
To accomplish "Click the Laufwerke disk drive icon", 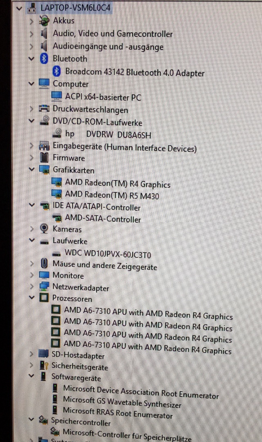I will click(44, 242).
